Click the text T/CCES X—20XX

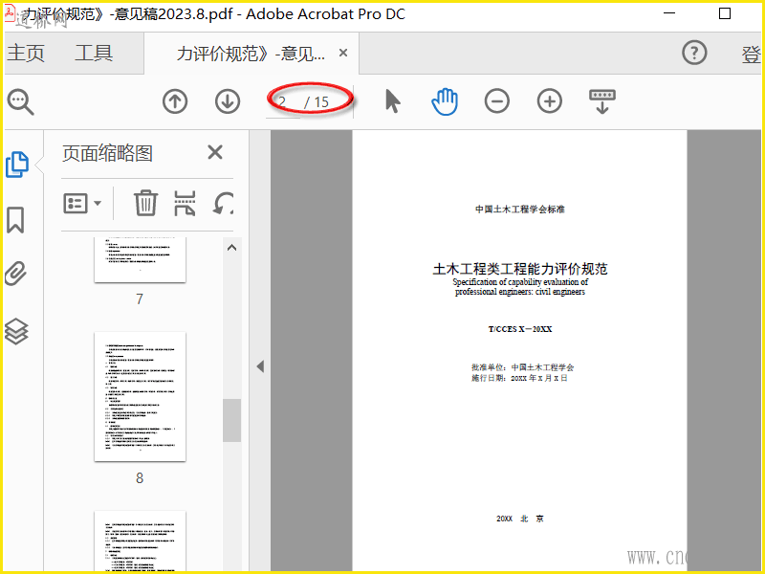pos(520,329)
